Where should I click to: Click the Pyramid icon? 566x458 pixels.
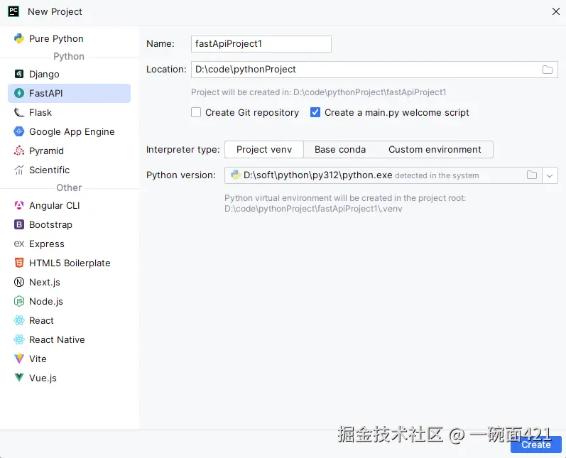(x=18, y=151)
